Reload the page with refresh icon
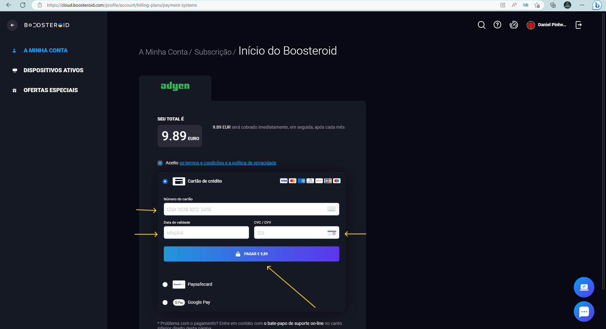Viewport: 606px width, 329px height. click(23, 5)
